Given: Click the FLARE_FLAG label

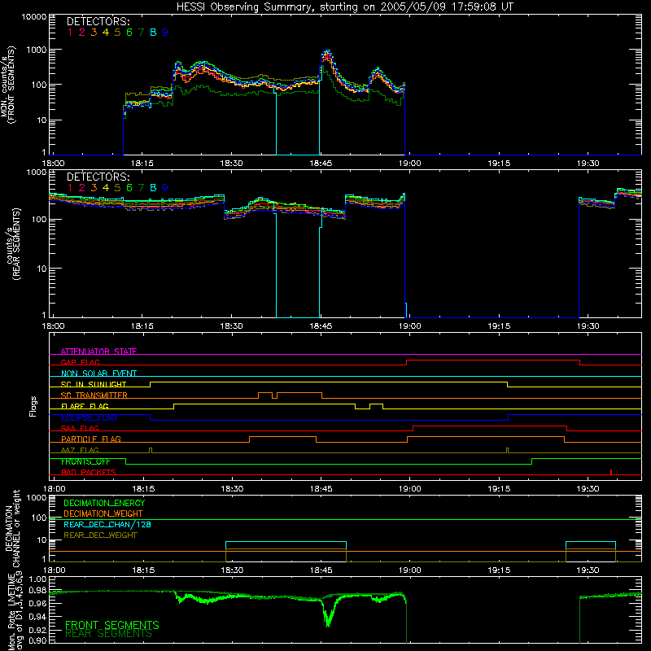Looking at the screenshot, I should pyautogui.click(x=85, y=406).
